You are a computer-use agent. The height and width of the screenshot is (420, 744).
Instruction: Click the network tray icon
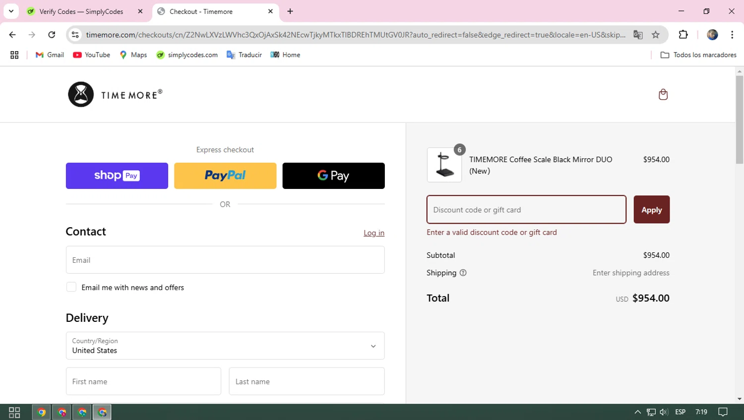pos(651,412)
